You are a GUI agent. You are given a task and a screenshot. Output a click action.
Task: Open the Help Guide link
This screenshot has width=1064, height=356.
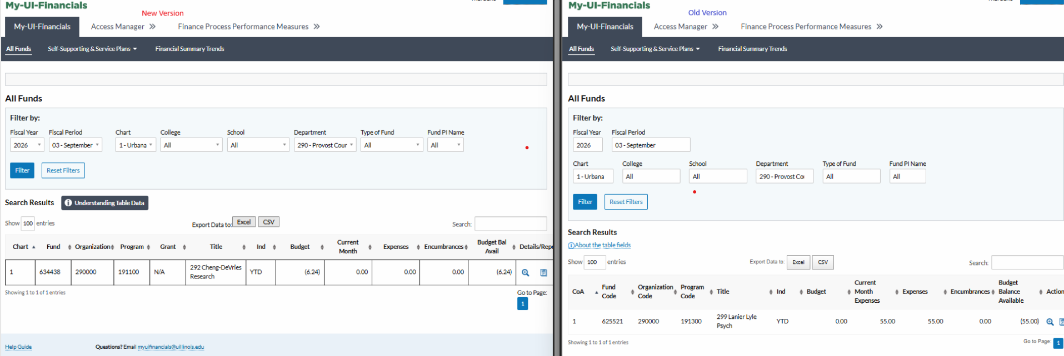click(18, 347)
